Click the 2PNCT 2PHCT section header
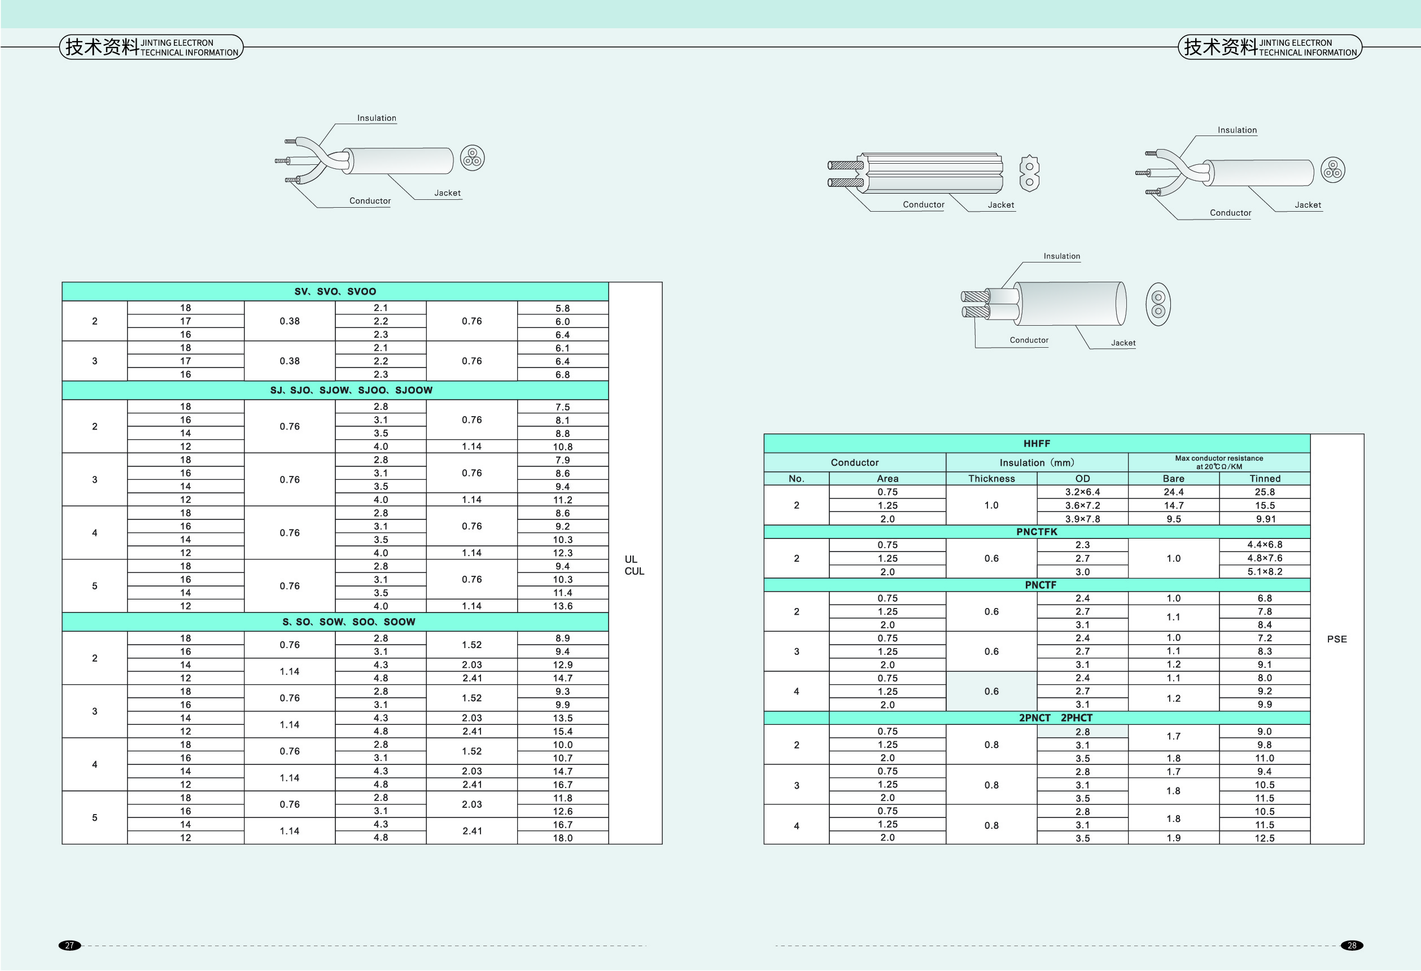 point(1055,718)
